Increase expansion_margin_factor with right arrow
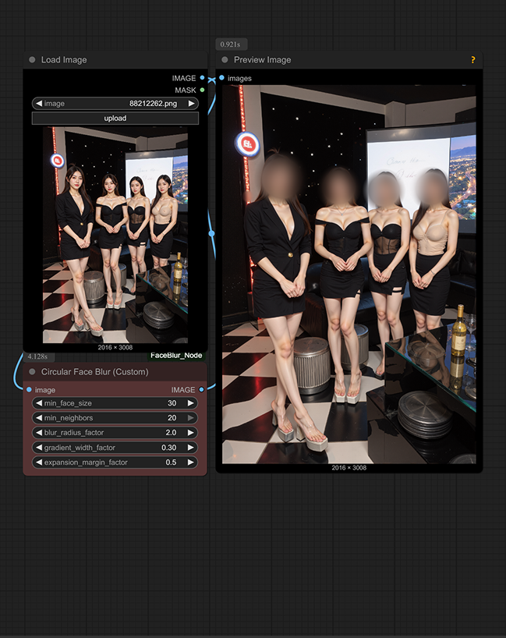 190,463
